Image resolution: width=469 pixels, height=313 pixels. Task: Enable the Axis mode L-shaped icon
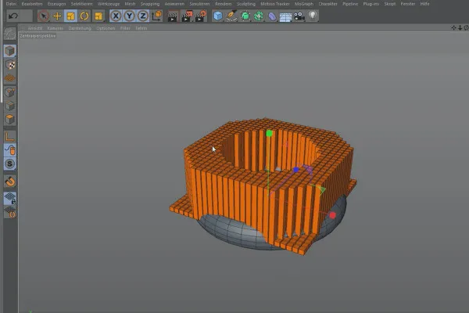click(10, 137)
